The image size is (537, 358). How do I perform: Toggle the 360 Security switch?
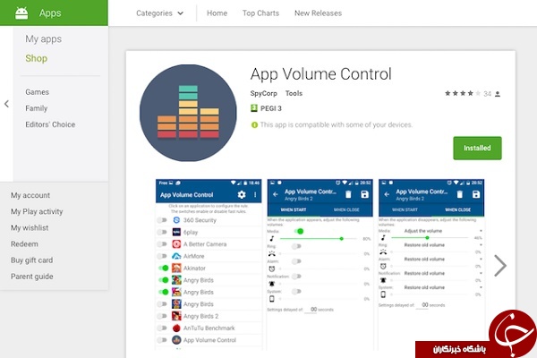tap(162, 220)
